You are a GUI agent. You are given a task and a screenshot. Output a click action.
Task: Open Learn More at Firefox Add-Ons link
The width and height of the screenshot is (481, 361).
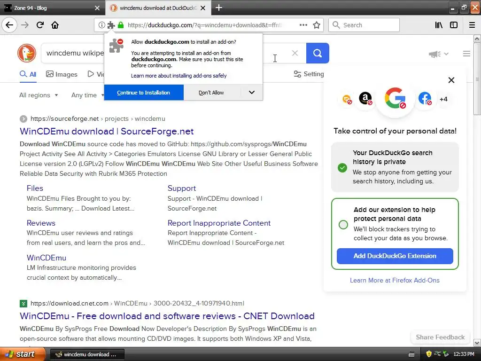tap(395, 280)
